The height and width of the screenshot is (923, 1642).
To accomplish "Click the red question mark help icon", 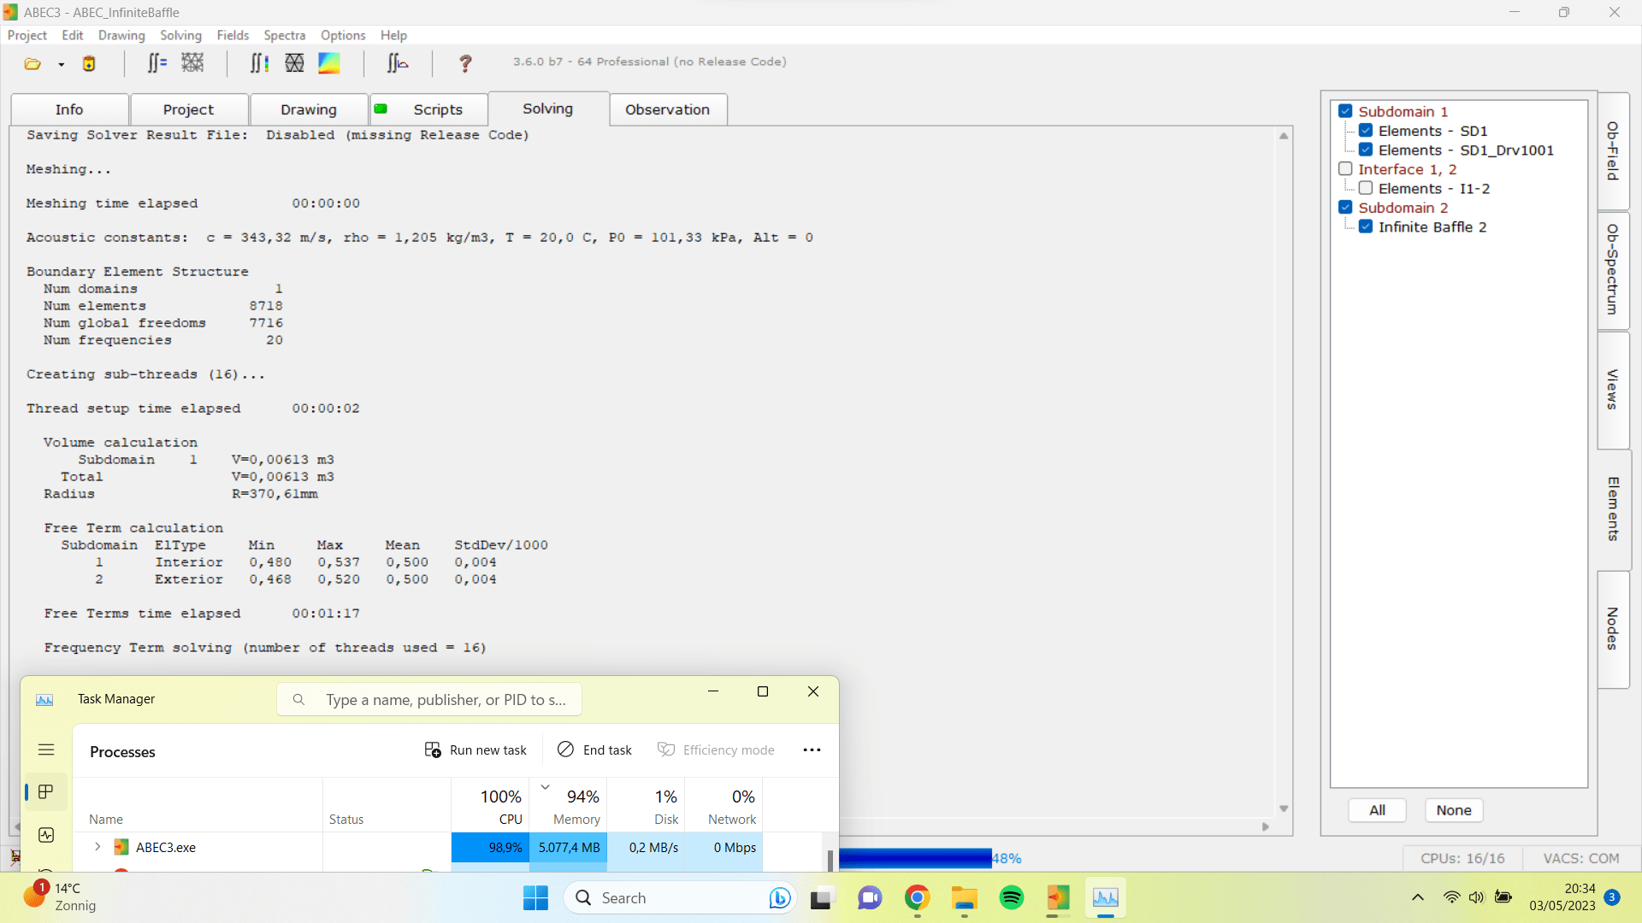I will (465, 62).
